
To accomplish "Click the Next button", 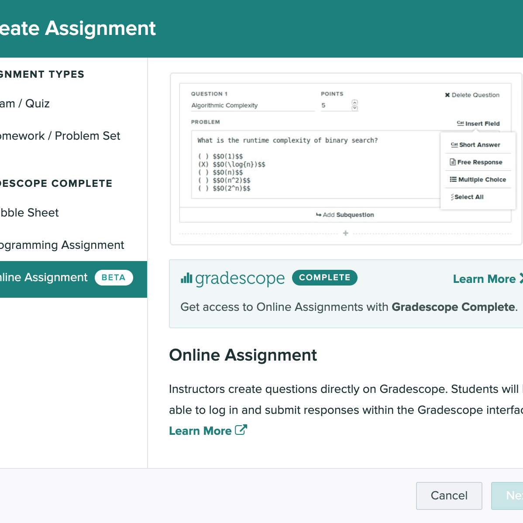I will tap(507, 495).
